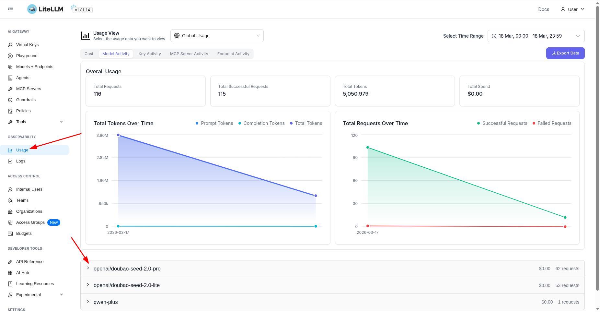Viewport: 600px width, 312px height.
Task: Click the Guardrails shield icon
Action: (x=10, y=100)
